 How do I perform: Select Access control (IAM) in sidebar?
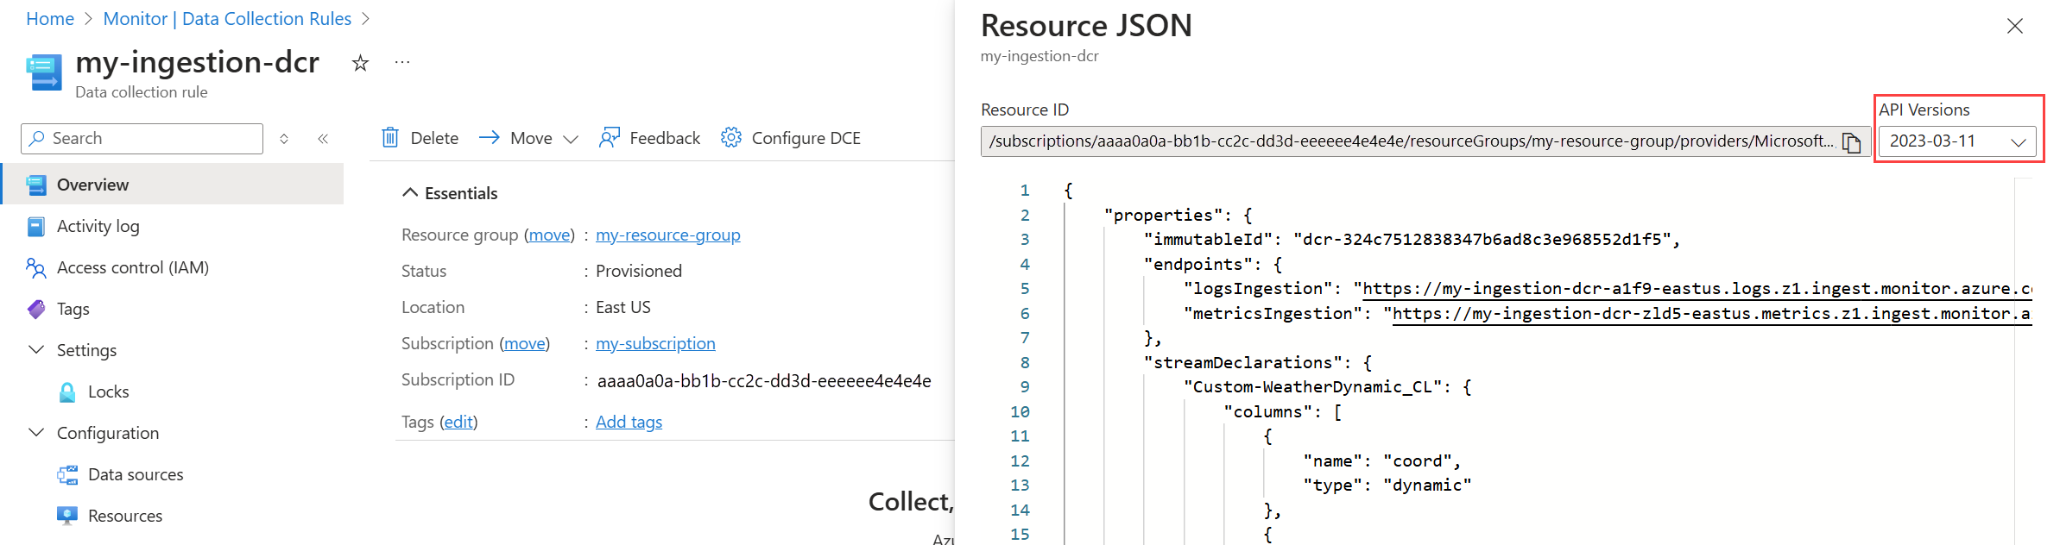pyautogui.click(x=132, y=267)
